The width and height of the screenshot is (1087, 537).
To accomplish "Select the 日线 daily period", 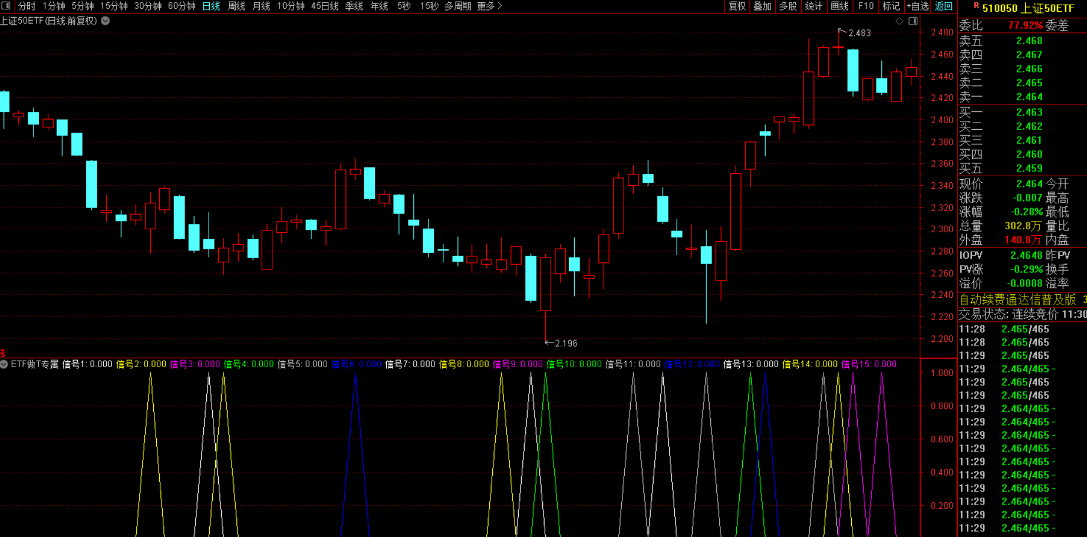I will tap(211, 6).
